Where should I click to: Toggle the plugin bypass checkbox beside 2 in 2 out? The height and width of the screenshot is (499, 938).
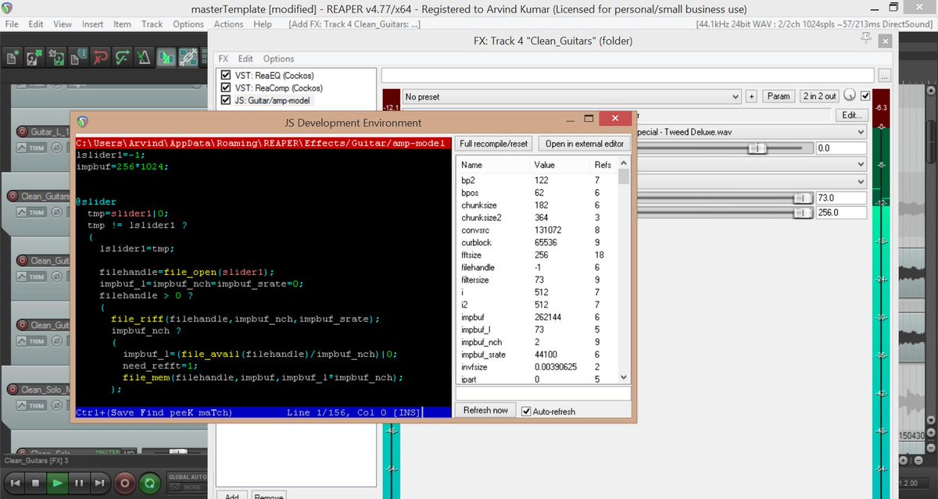(x=865, y=96)
